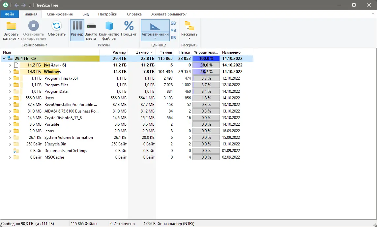Click the Program Files folder icon
This screenshot has width=377, height=227.
(16, 85)
